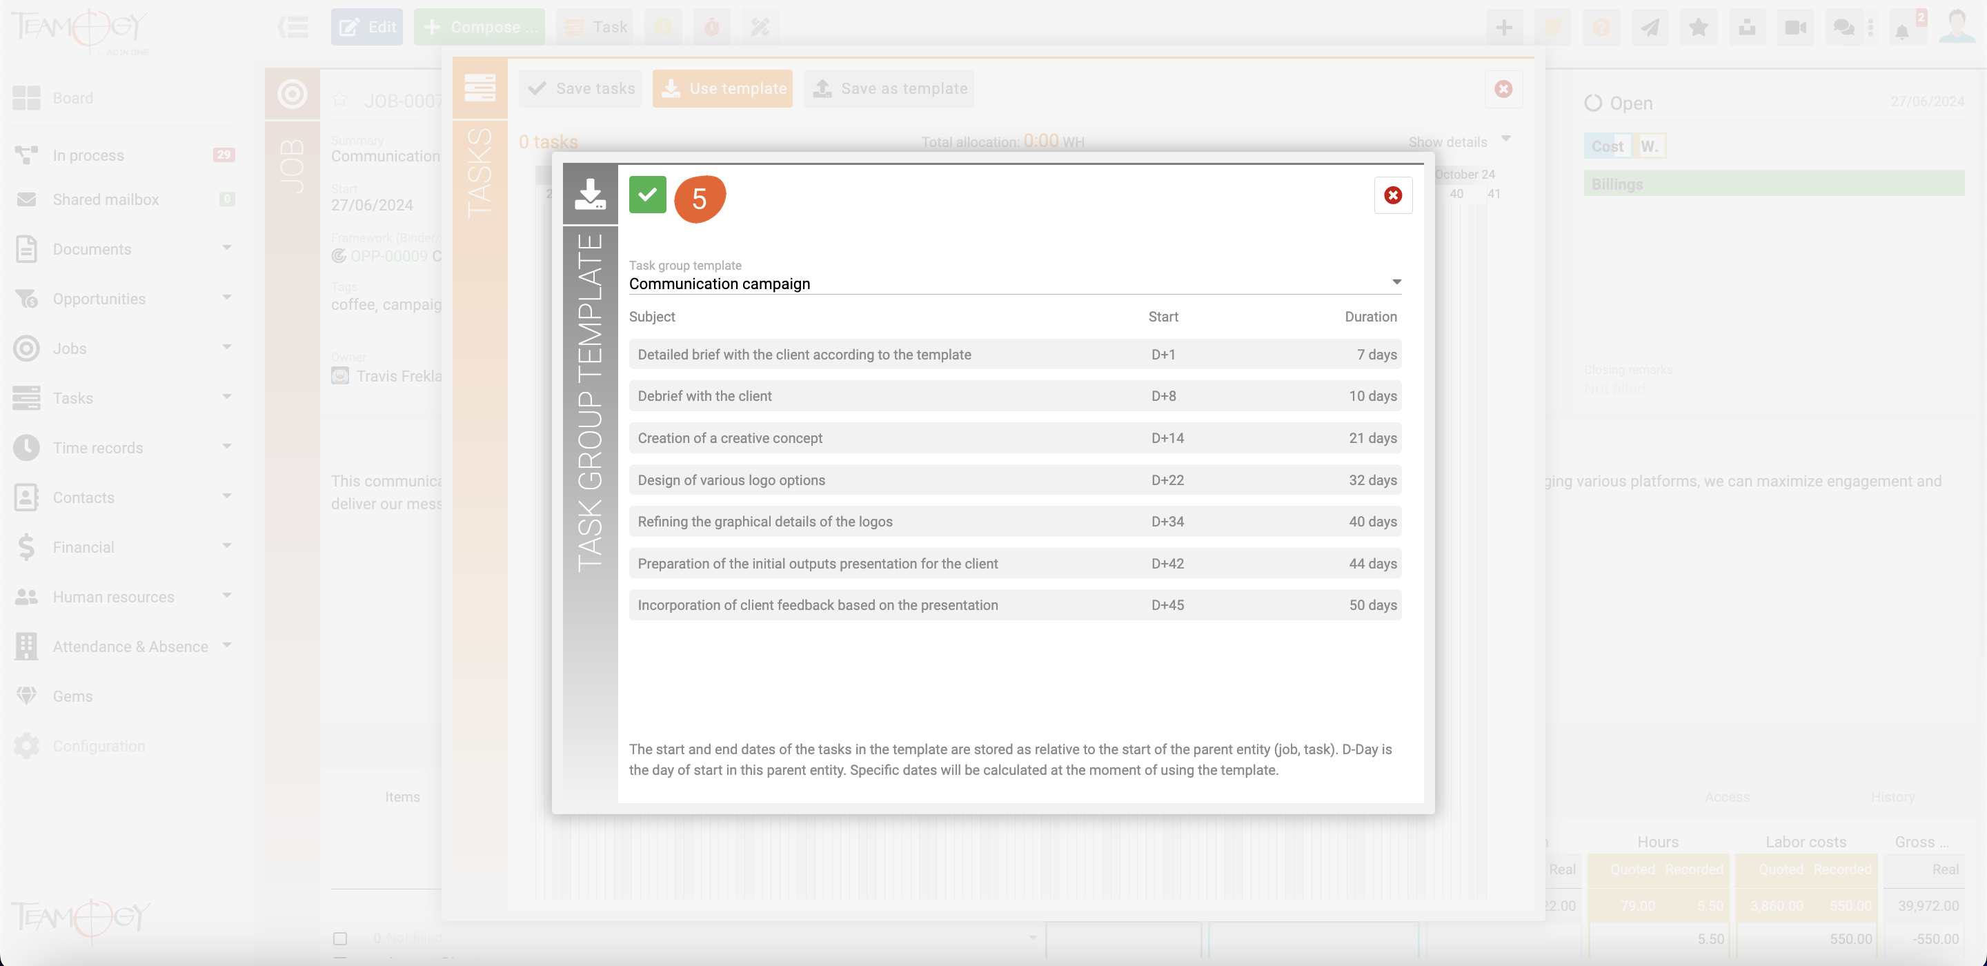The image size is (1987, 966).
Task: Open the help question mark icon
Action: point(1601,28)
